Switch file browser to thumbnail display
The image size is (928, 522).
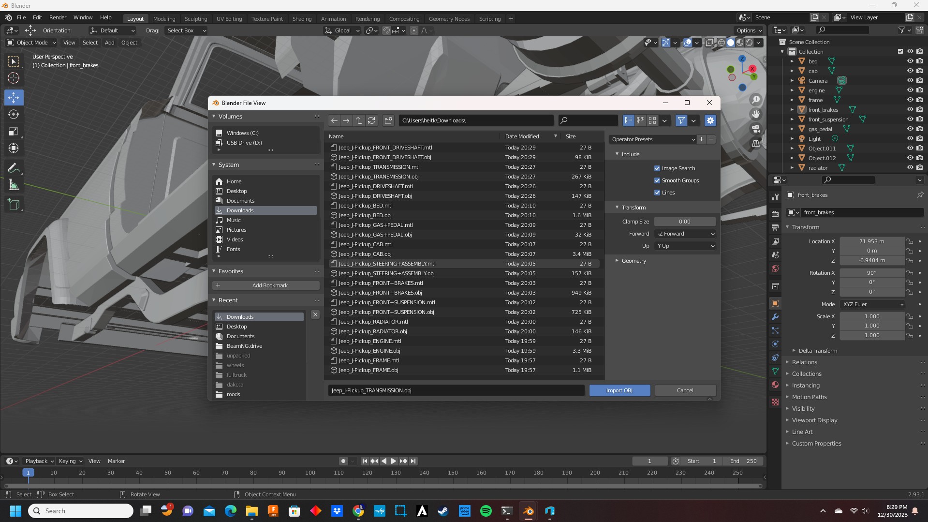pyautogui.click(x=652, y=120)
